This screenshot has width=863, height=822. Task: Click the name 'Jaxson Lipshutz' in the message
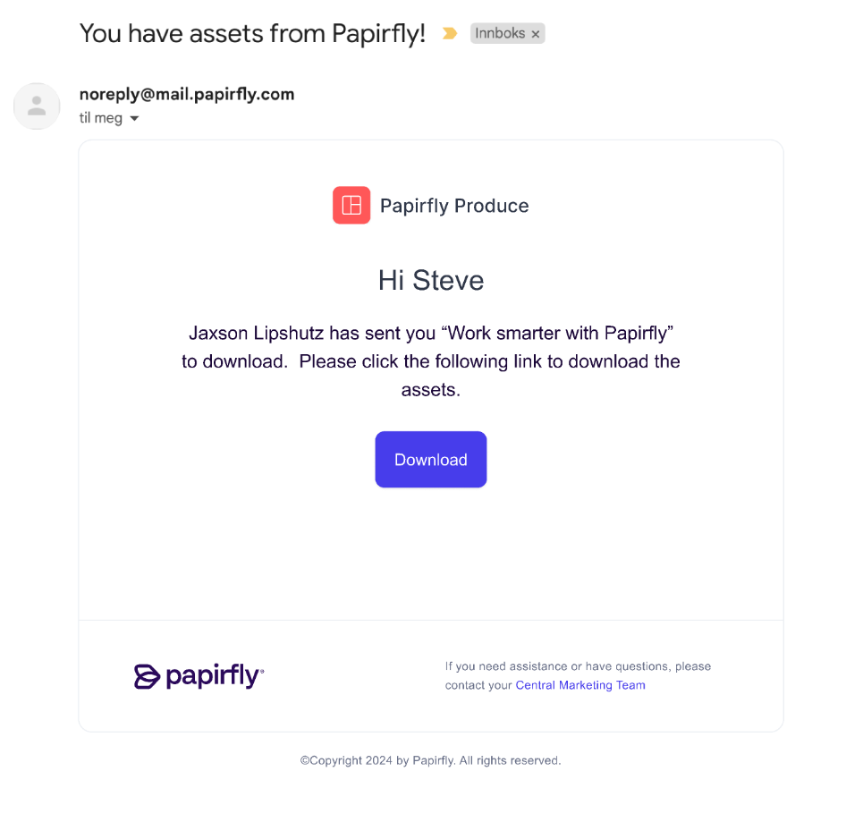[x=256, y=333]
